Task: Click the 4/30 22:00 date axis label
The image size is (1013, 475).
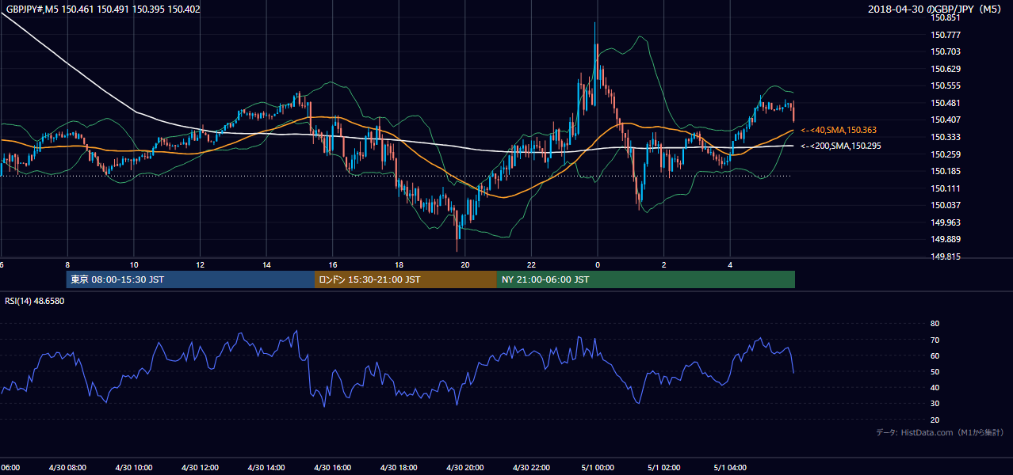Action: (531, 468)
